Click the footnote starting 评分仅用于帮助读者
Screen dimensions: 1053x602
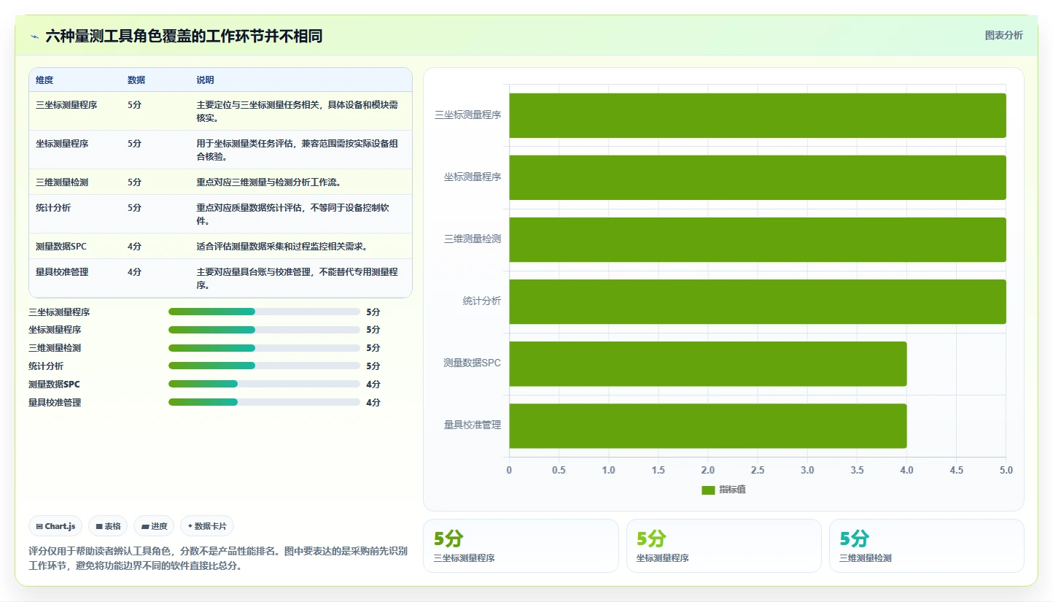coord(218,558)
